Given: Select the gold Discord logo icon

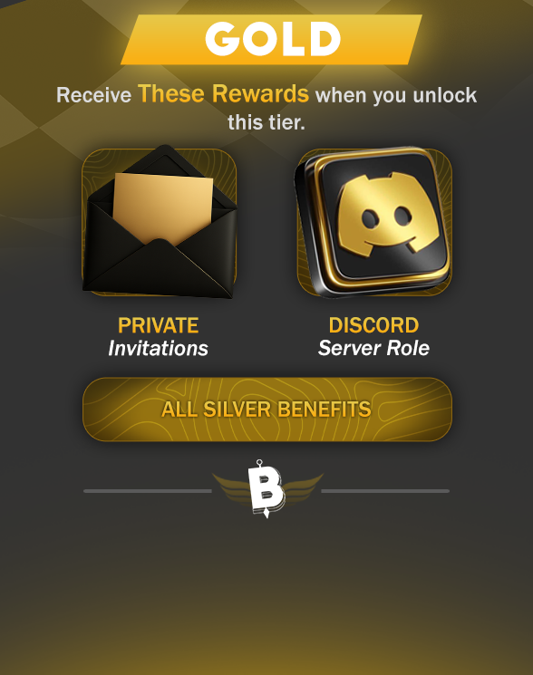Looking at the screenshot, I should coord(387,214).
